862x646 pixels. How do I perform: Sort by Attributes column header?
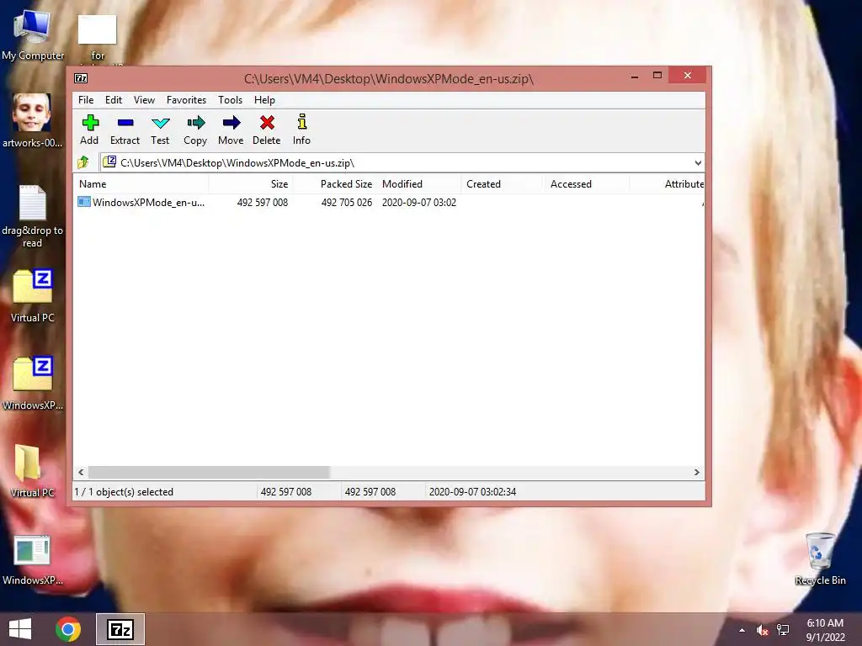coord(667,184)
